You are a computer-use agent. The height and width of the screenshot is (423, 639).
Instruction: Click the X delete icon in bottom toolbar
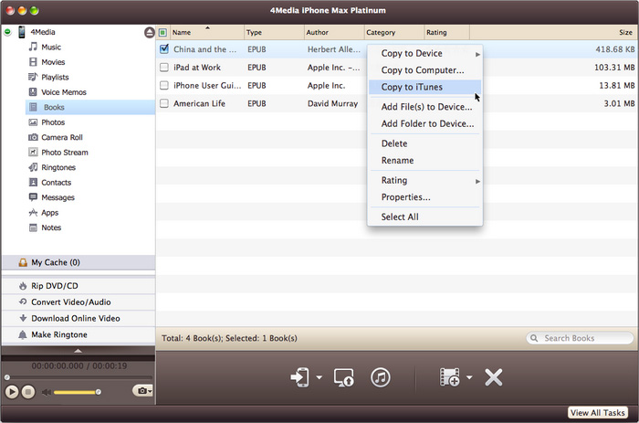[494, 376]
